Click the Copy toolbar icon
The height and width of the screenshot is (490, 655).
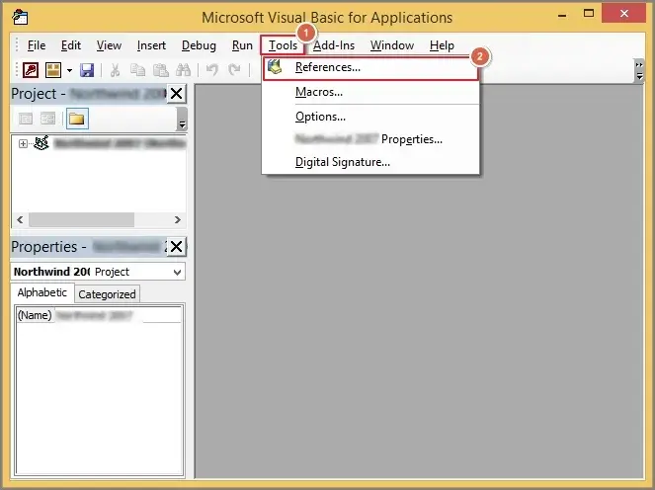tap(137, 70)
